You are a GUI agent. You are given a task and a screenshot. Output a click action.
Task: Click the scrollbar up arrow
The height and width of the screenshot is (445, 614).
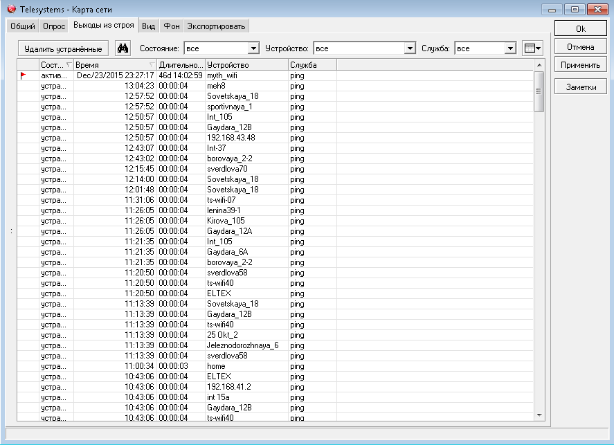539,65
